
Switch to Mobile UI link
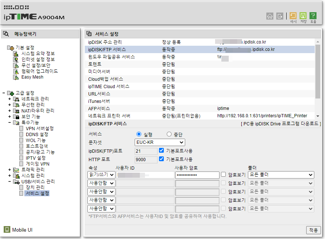pyautogui.click(x=22, y=230)
